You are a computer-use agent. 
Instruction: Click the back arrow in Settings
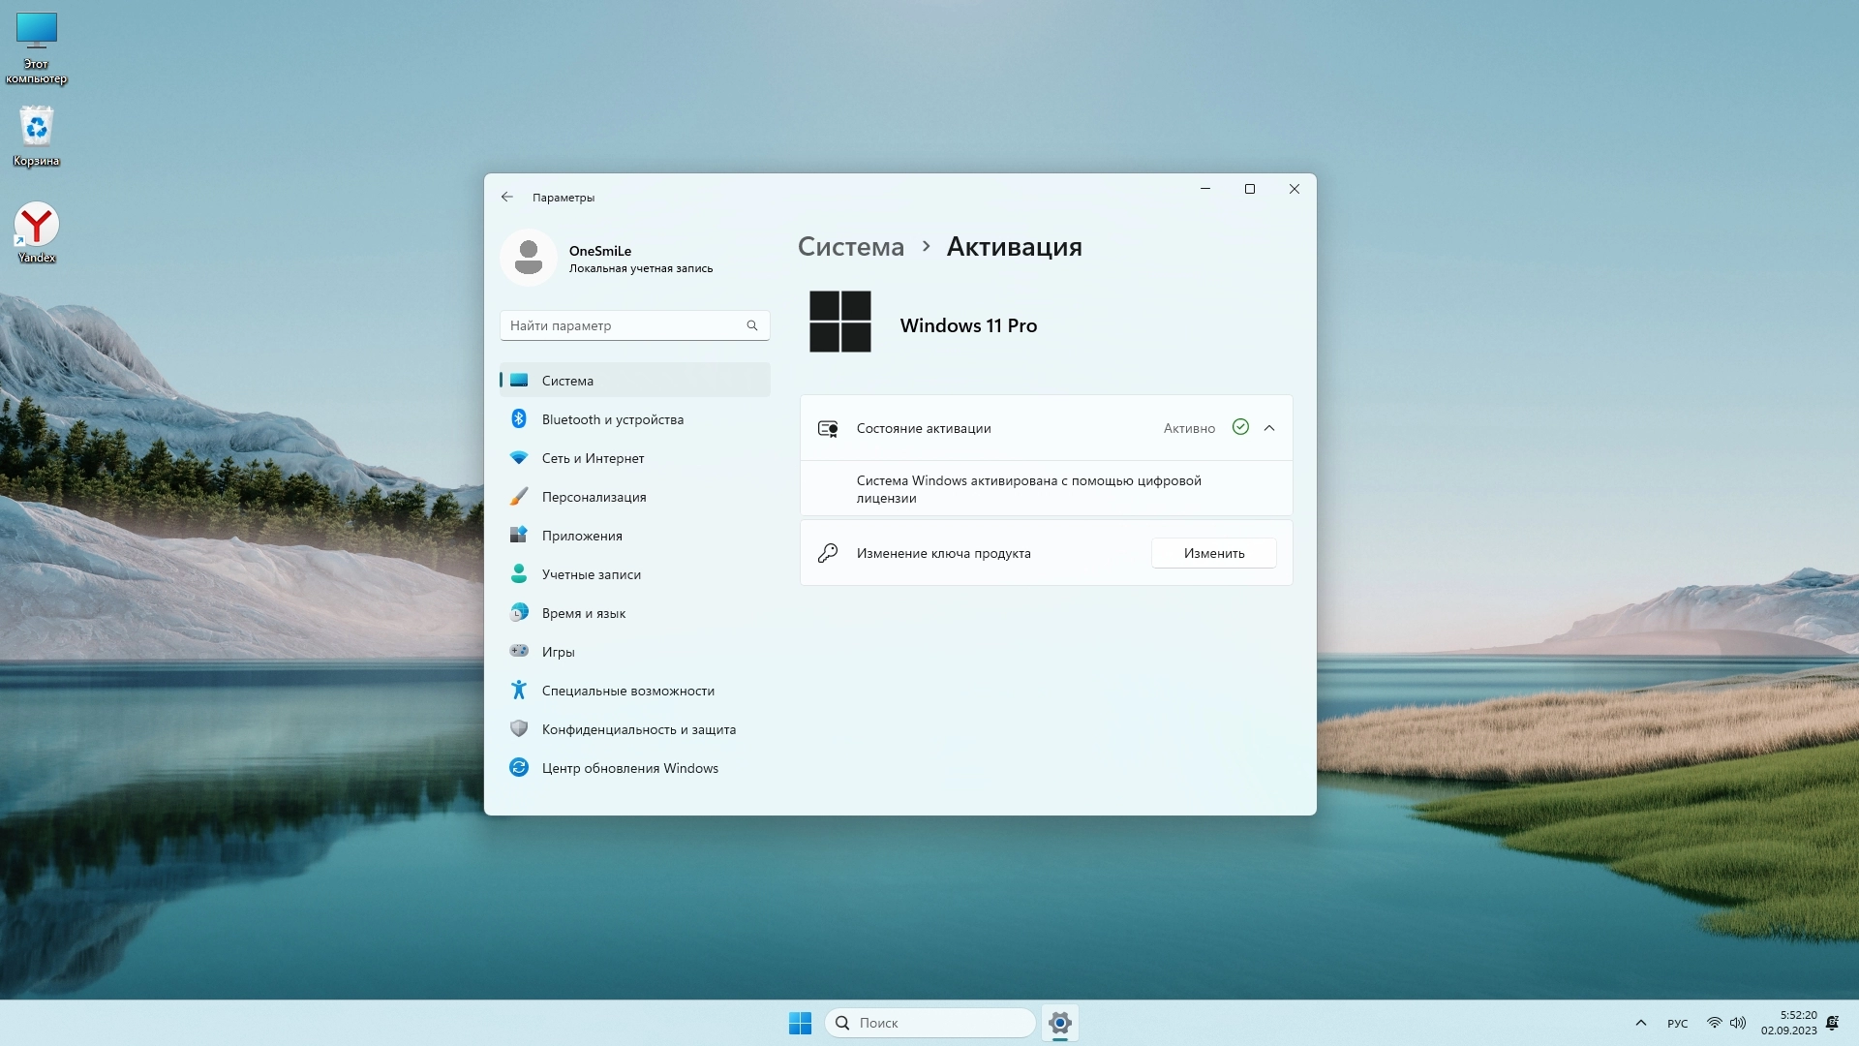(x=507, y=197)
